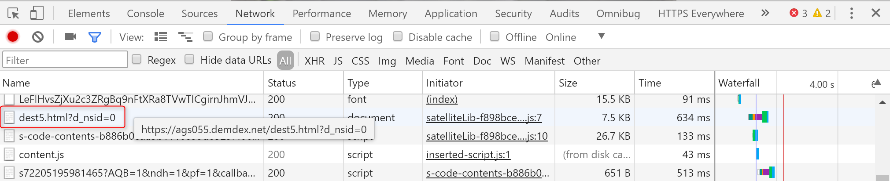Enable the Preserve log checkbox

(x=315, y=36)
